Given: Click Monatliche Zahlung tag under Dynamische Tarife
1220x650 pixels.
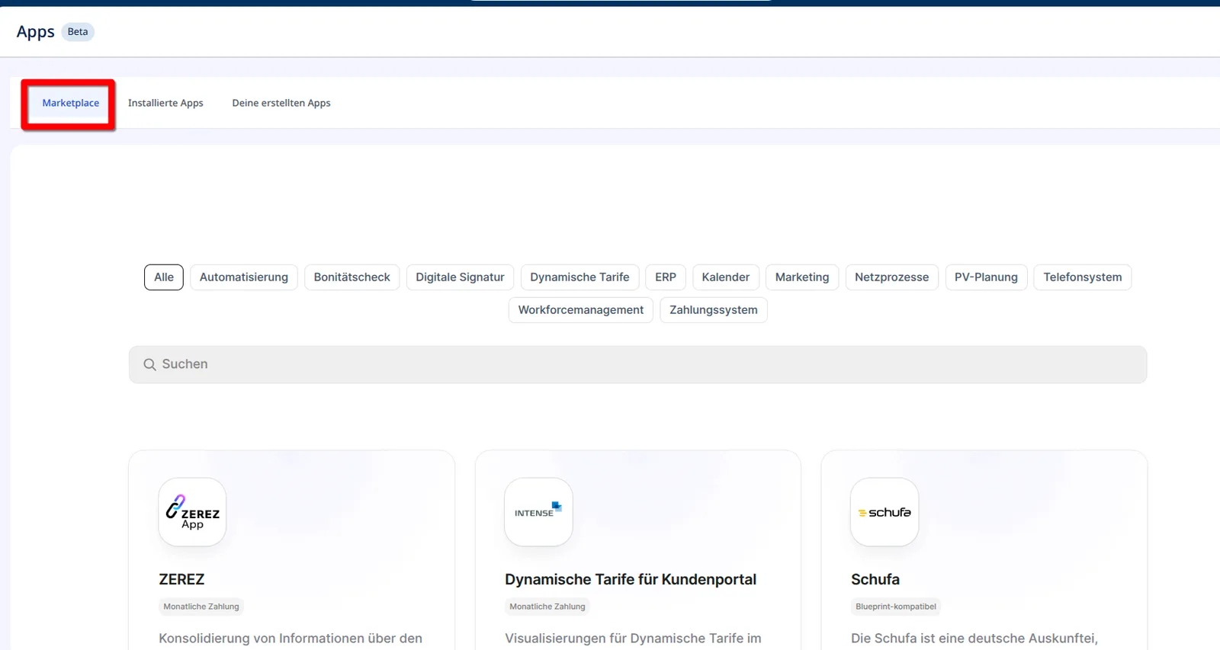Looking at the screenshot, I should (x=547, y=607).
